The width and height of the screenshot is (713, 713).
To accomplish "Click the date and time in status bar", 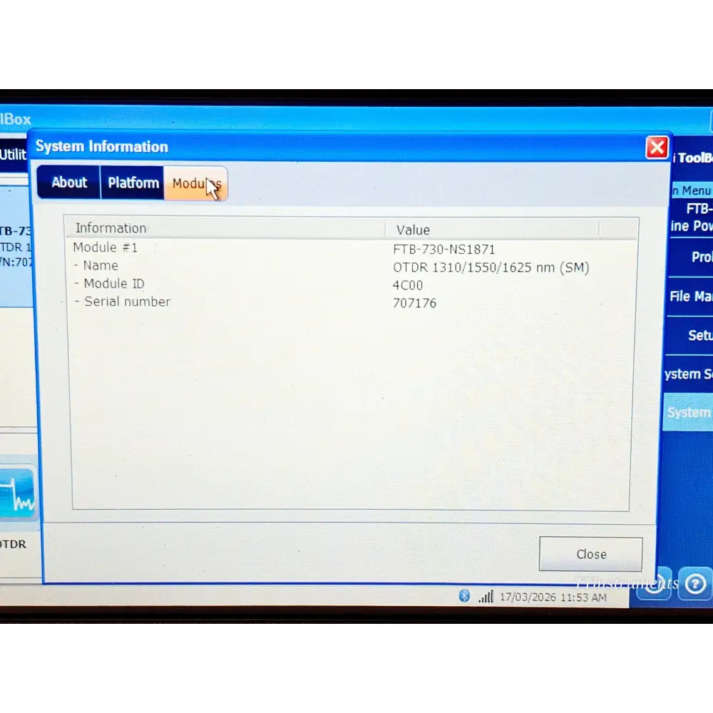I will [x=553, y=597].
